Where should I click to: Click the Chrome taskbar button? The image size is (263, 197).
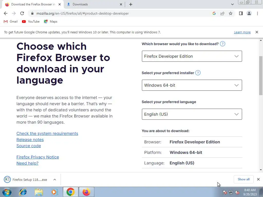point(70,192)
